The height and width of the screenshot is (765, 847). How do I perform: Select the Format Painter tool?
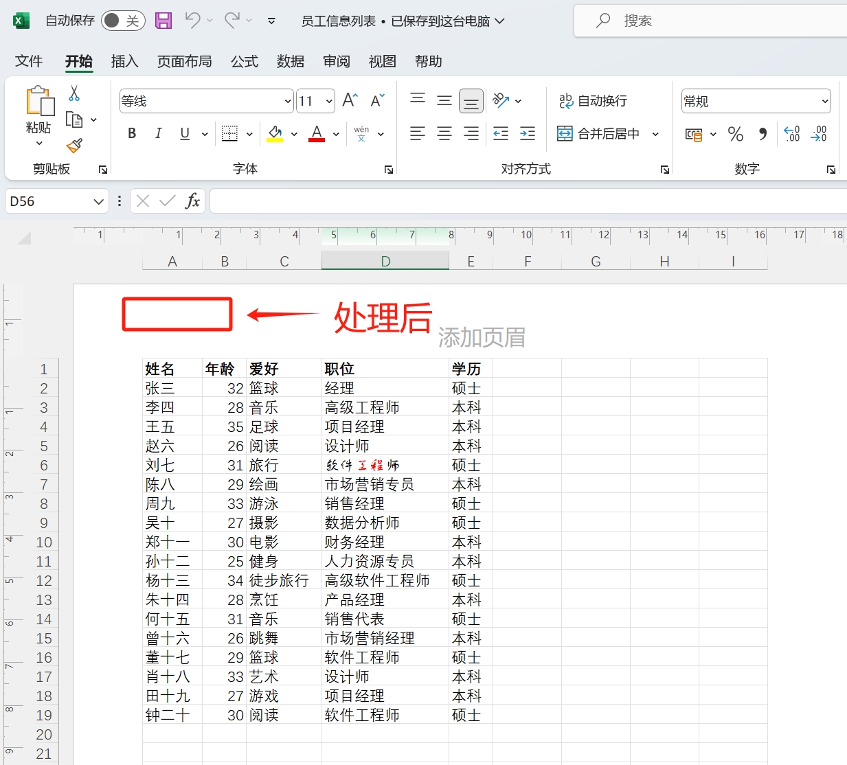click(74, 146)
